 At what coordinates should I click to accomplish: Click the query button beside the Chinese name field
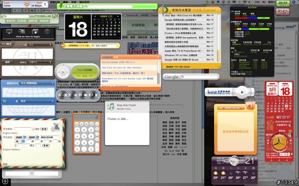(44, 129)
